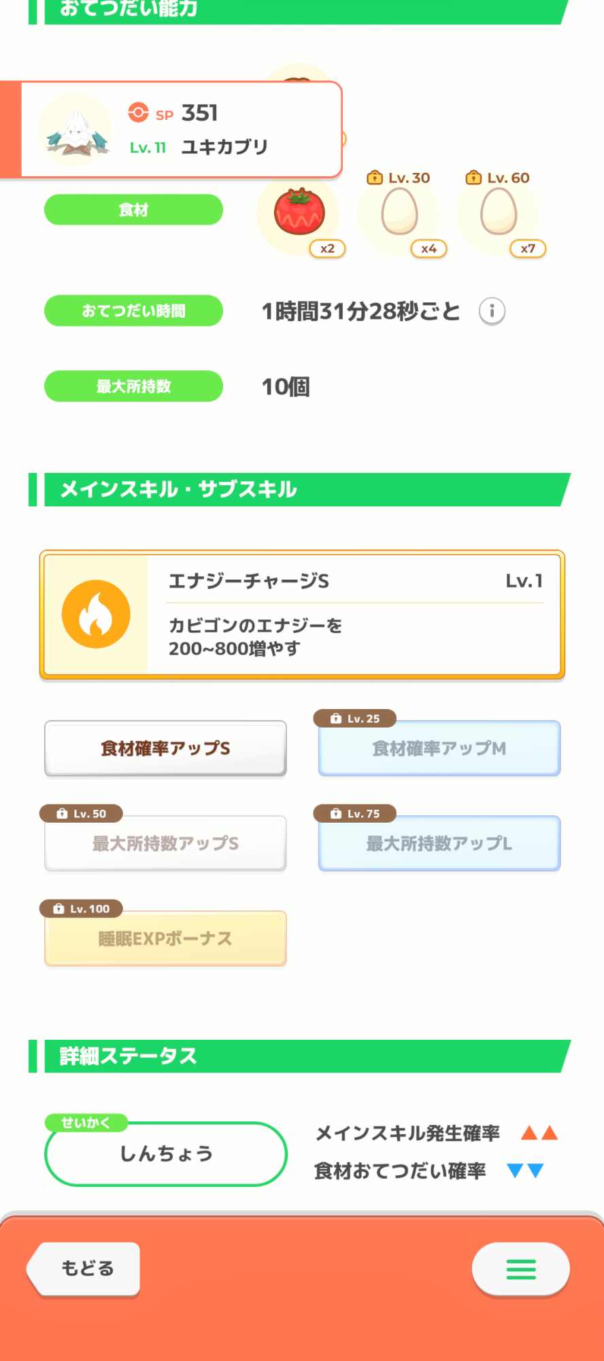Image resolution: width=604 pixels, height=1361 pixels.
Task: Tap the locked 睡眠EXPボーナス sub skill
Action: click(165, 939)
